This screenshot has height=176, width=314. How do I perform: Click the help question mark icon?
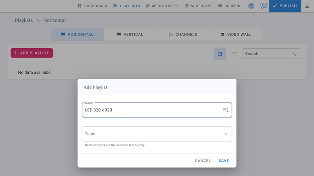[x=251, y=6]
